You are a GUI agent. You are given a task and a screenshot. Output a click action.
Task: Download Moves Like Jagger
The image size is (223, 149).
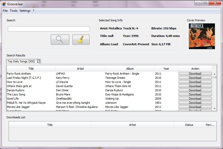coord(195,107)
